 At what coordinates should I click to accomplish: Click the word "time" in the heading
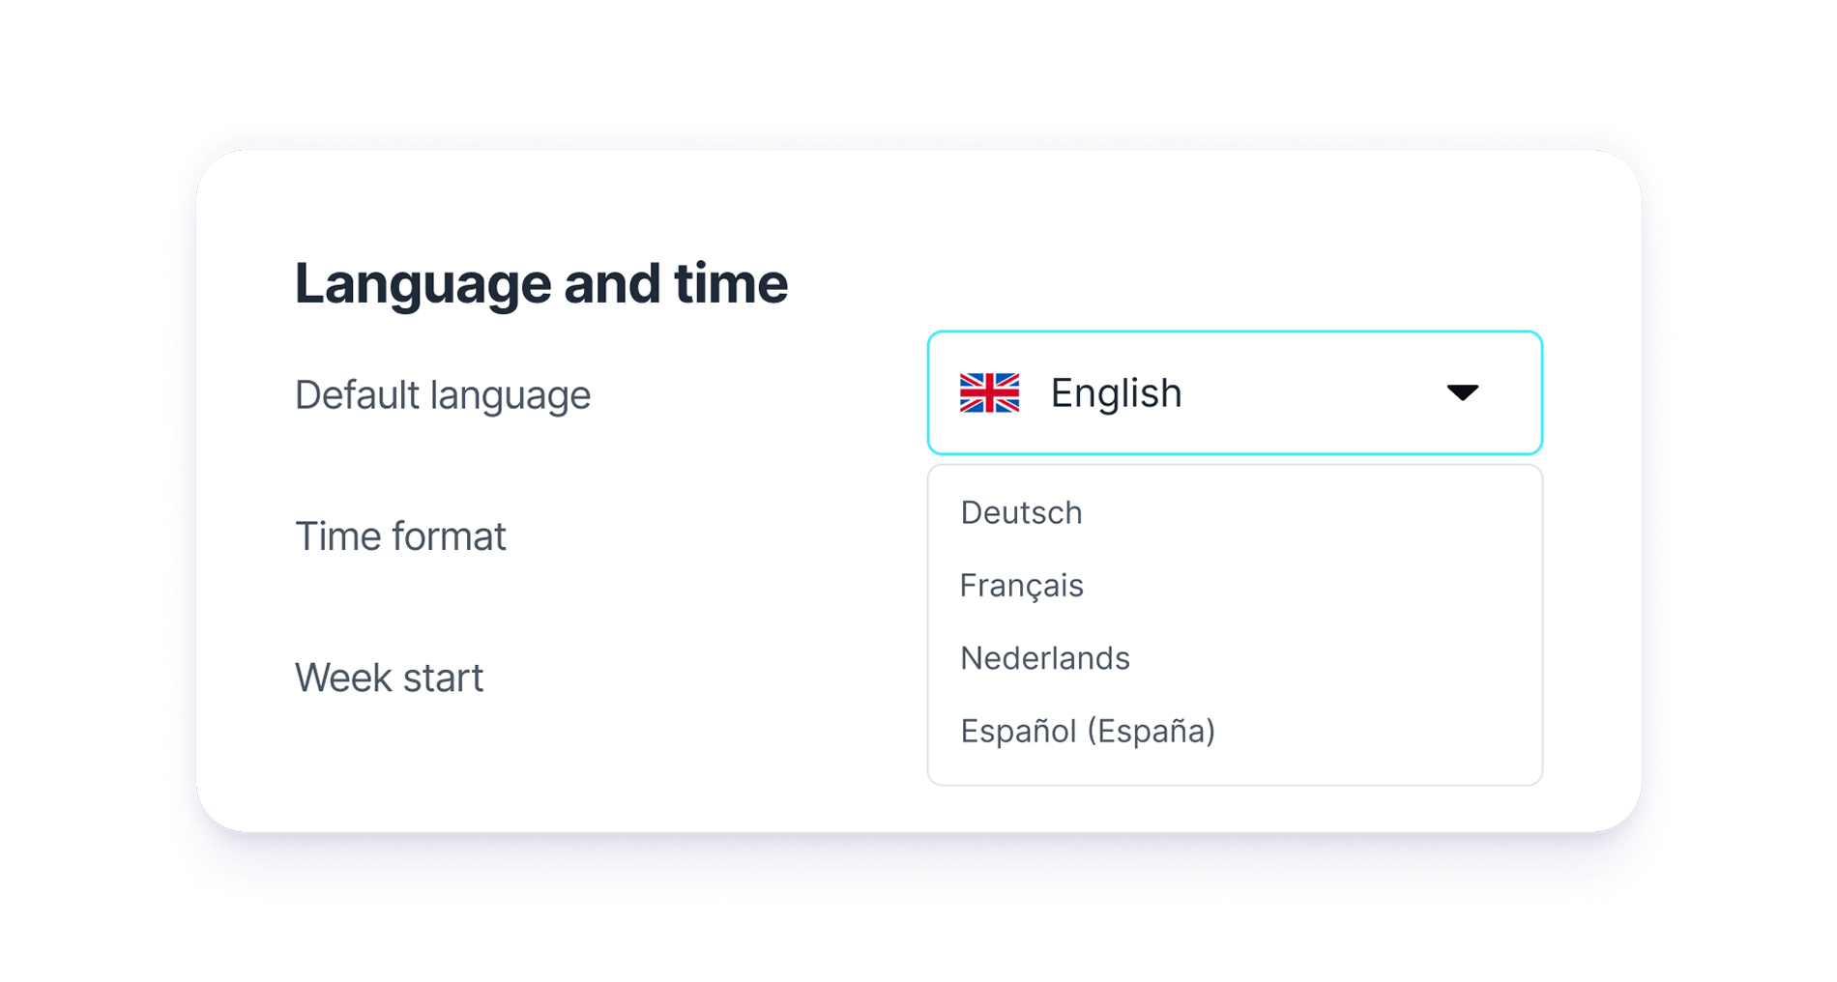(730, 283)
